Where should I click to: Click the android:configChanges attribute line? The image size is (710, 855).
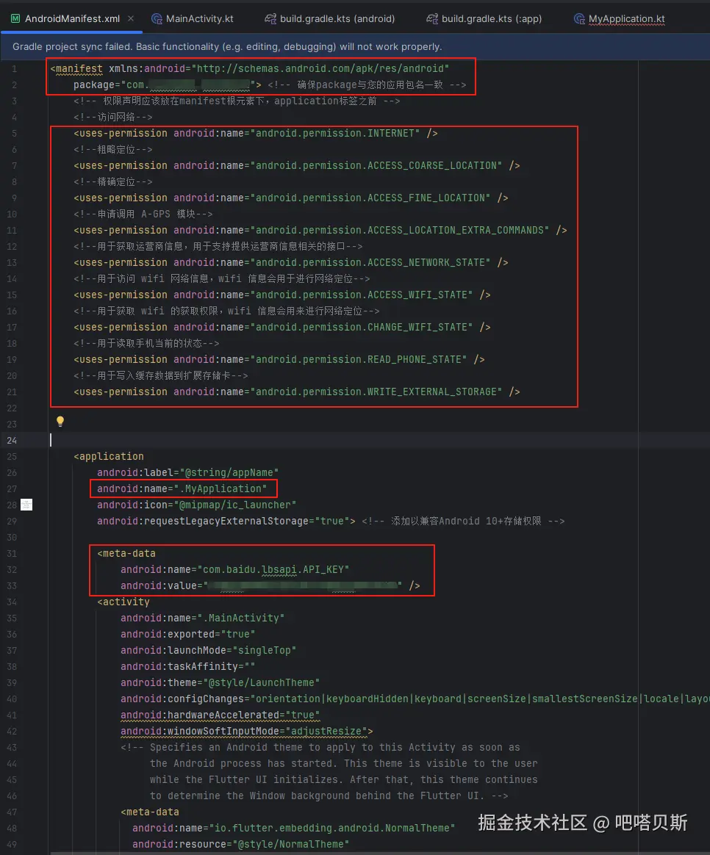pyautogui.click(x=415, y=699)
